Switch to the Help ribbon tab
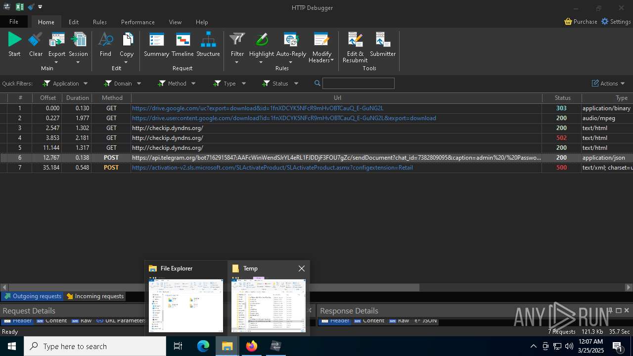Viewport: 633px width, 356px height. click(x=202, y=22)
